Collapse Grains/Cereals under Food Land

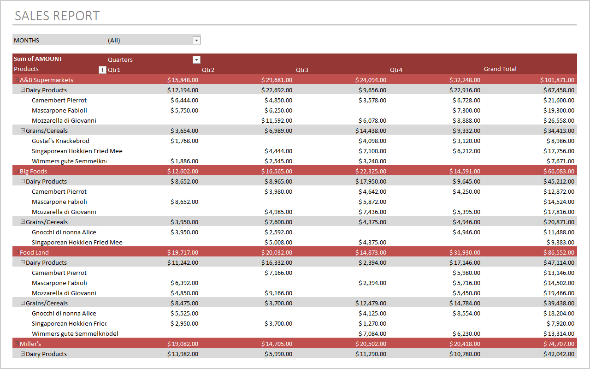pos(23,303)
